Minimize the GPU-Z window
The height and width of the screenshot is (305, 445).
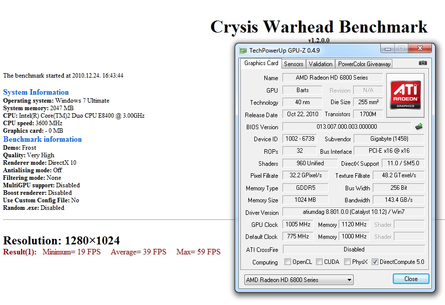click(388, 49)
